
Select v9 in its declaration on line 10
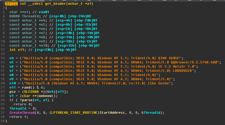pos(43,41)
